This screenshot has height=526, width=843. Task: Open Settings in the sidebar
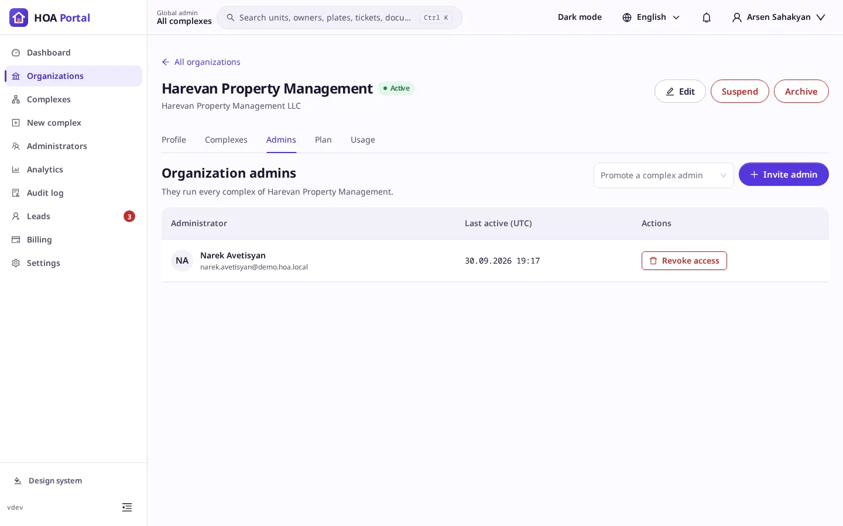pyautogui.click(x=73, y=263)
